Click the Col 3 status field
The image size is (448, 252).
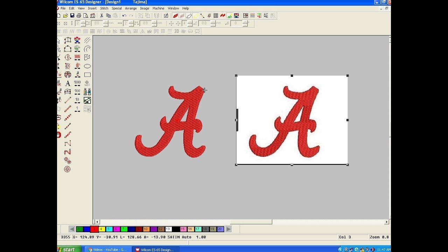tap(345, 237)
